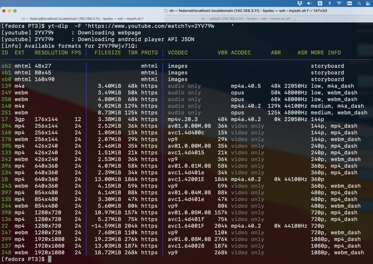373x264 pixels.
Task: Click format ID 139
Action: [x=7, y=86]
